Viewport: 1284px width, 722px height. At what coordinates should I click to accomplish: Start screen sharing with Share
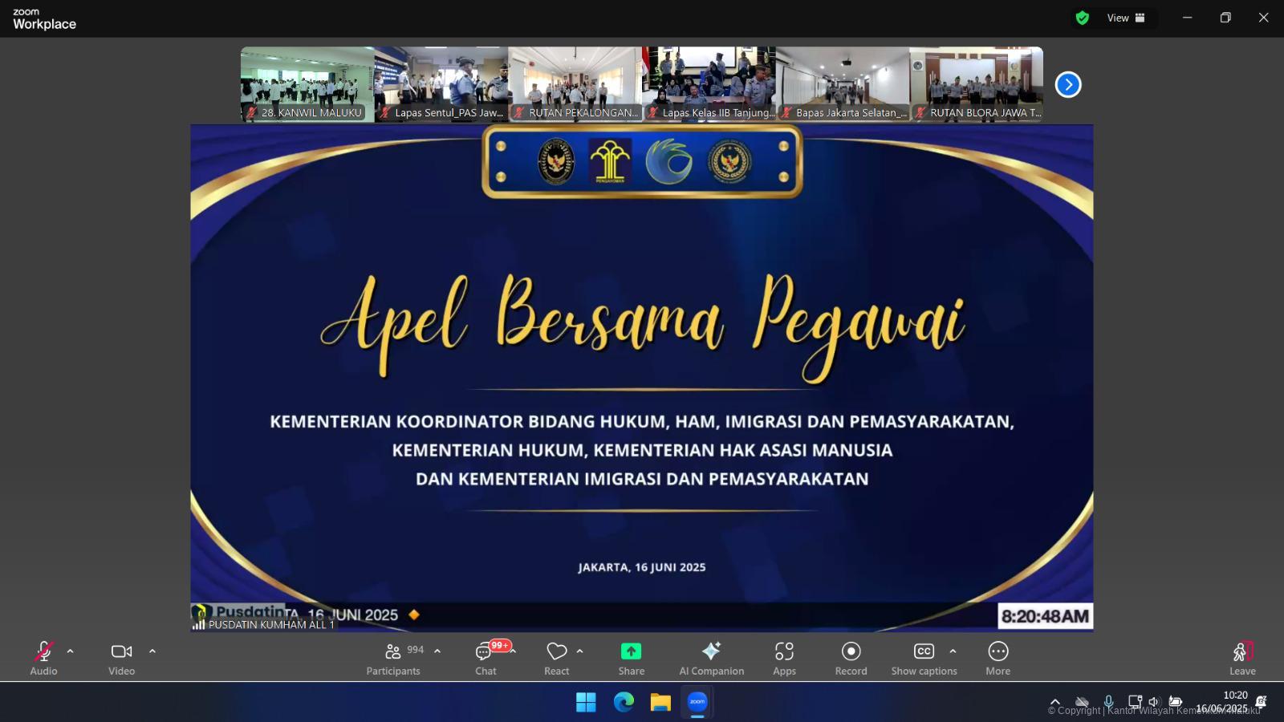pos(632,659)
